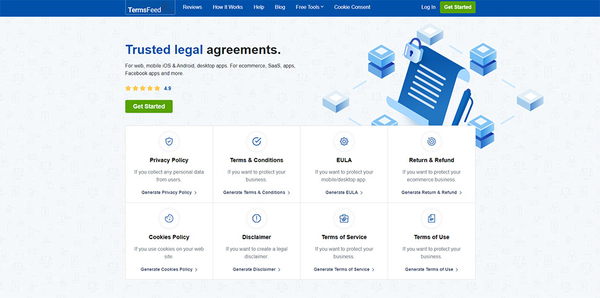Click 'protect your mobile/desktop app' description
This screenshot has height=298, width=600.
tap(344, 176)
